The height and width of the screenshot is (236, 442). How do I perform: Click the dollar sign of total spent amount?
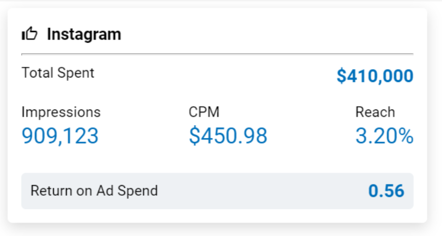coord(341,76)
